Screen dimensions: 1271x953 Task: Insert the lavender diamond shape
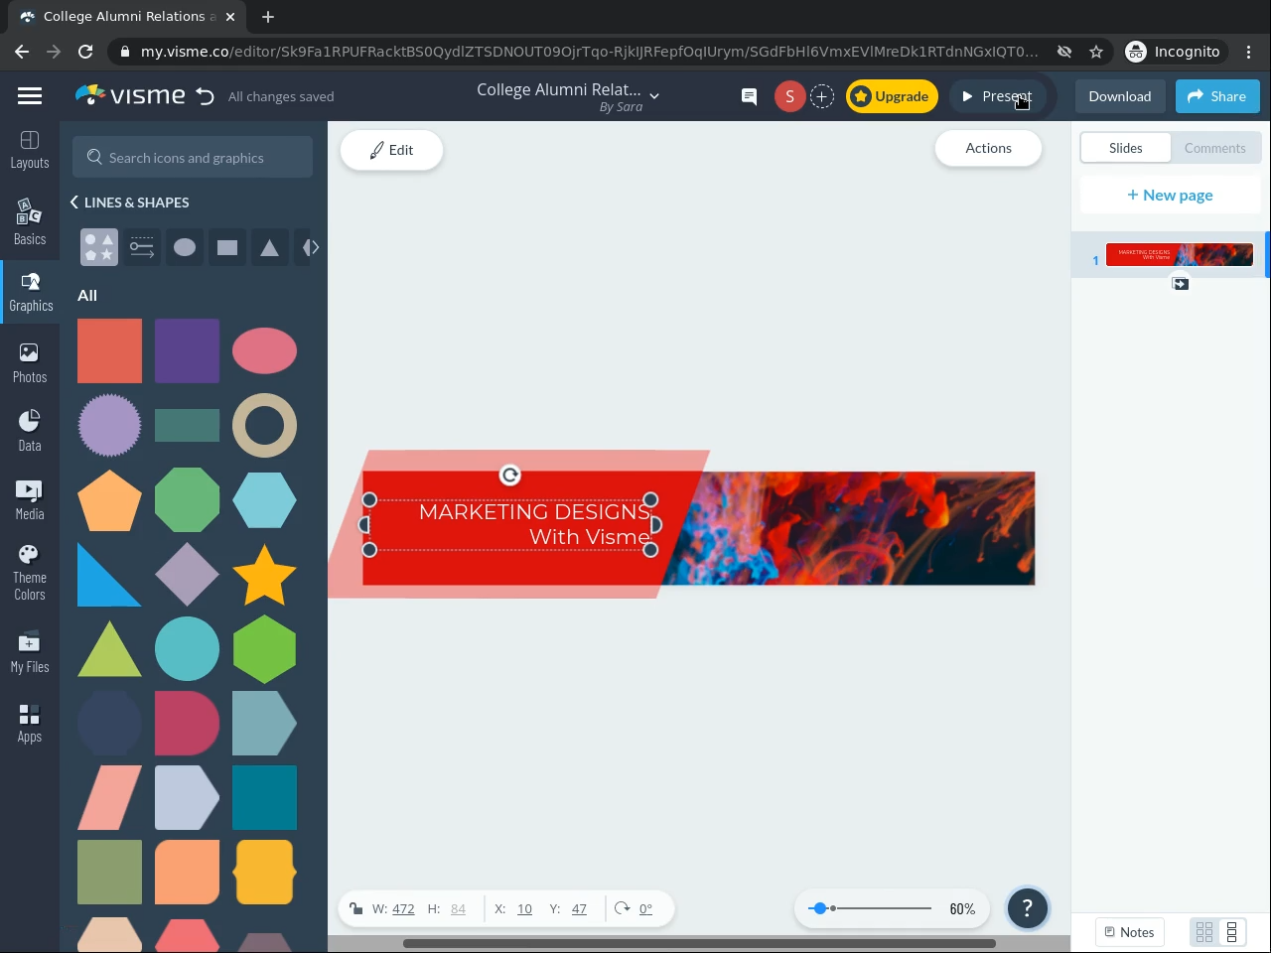[x=187, y=575]
